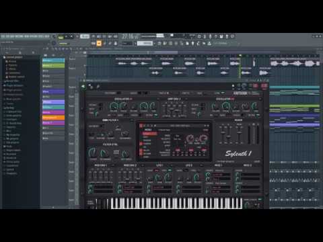Open the LFO 2 section menu arrow
The height and width of the screenshot is (242, 323).
(x=201, y=165)
